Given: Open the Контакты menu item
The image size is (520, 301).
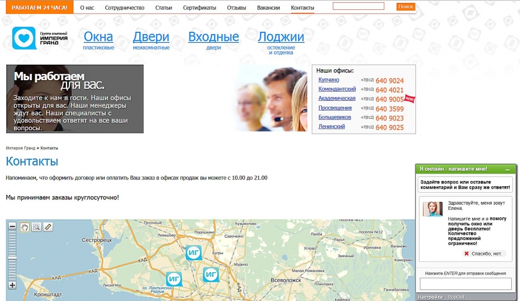Looking at the screenshot, I should click(x=302, y=7).
